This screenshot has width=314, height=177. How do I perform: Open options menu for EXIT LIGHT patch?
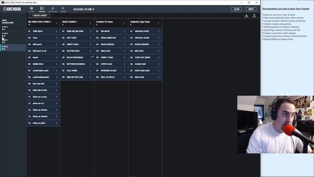pyautogui.click(x=90, y=38)
